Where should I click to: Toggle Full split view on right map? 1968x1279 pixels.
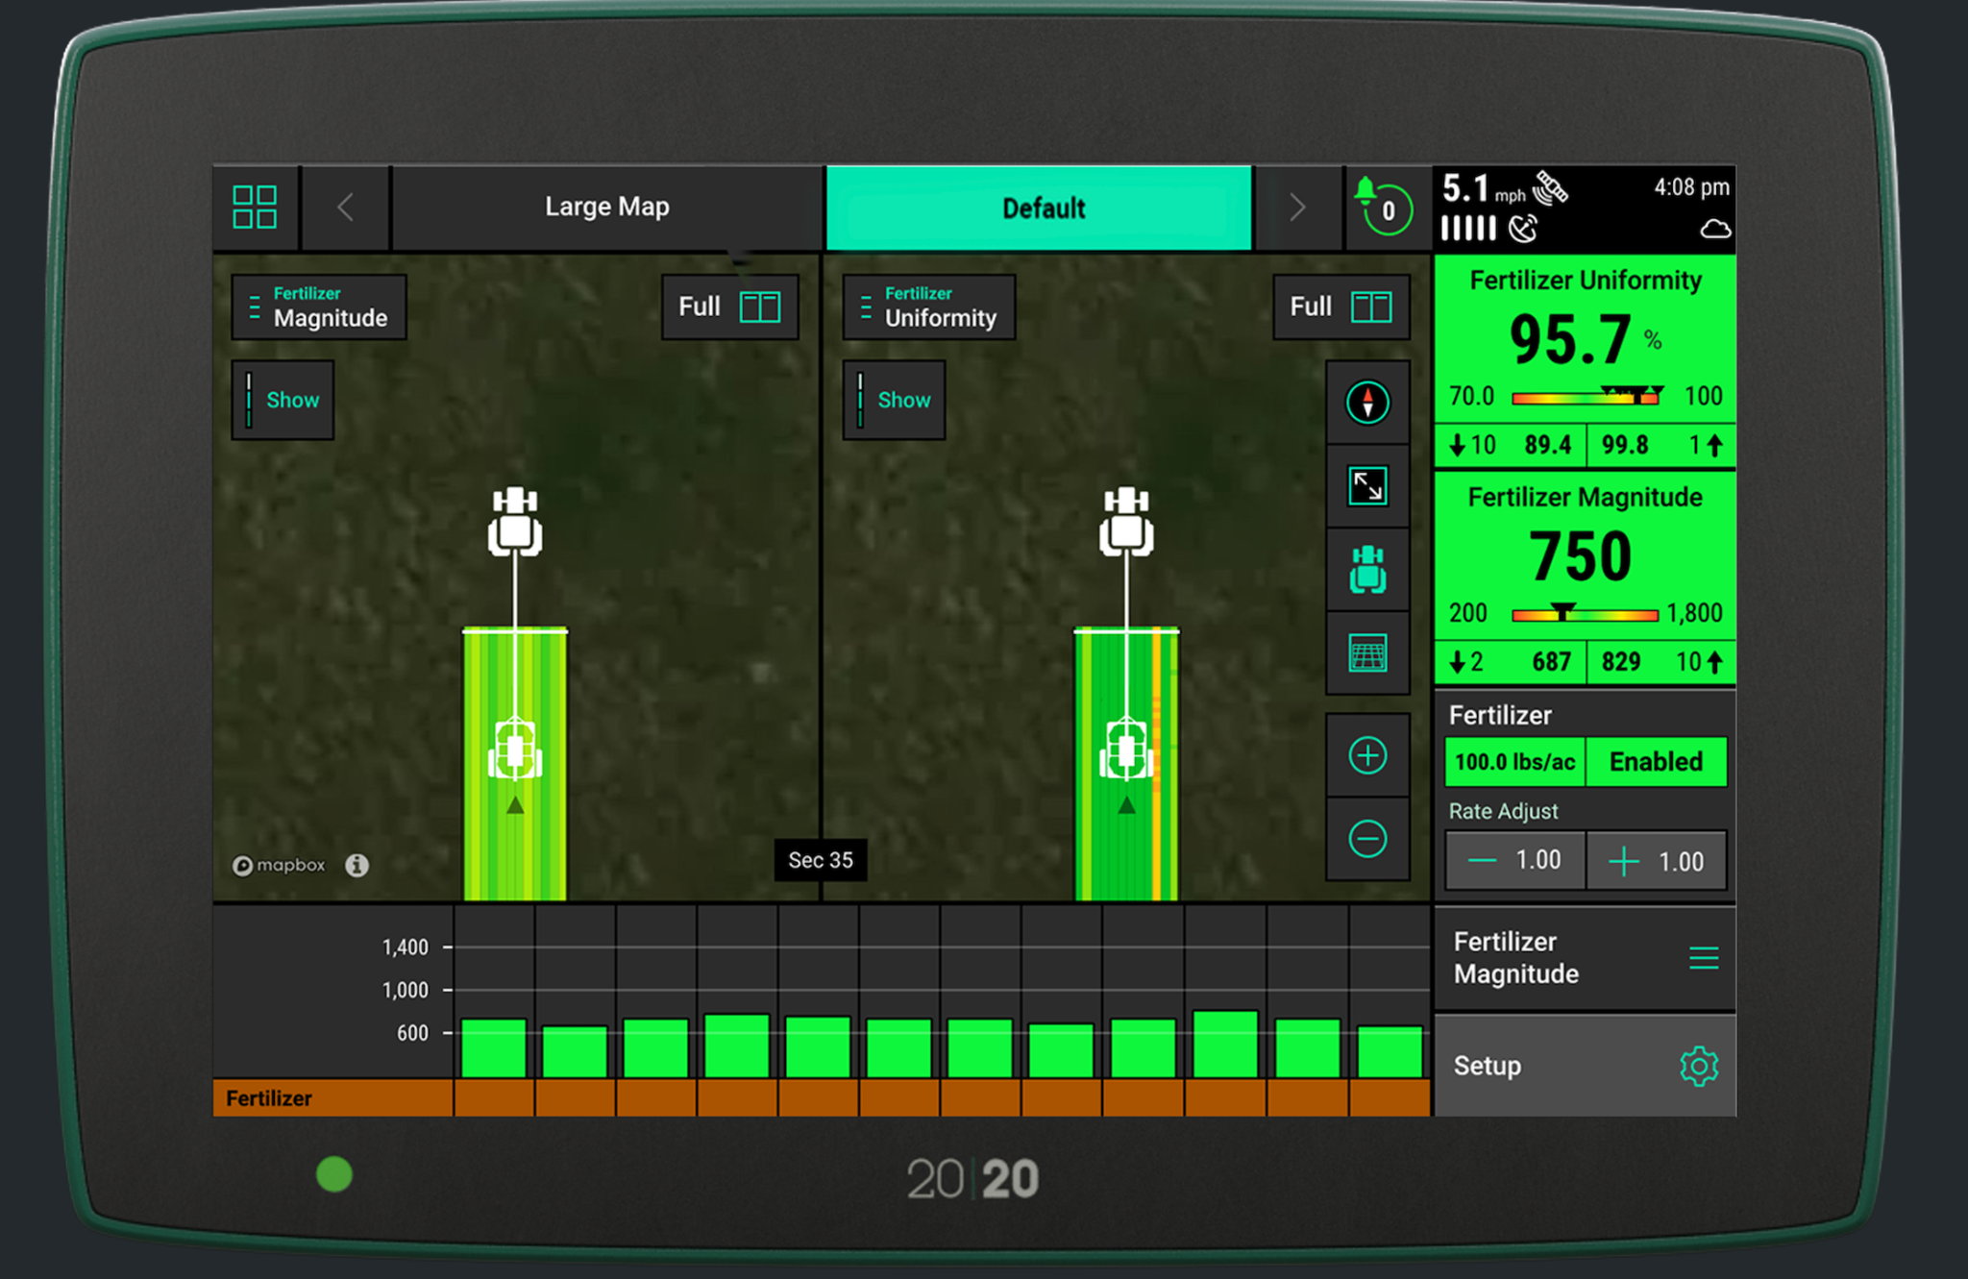(1341, 307)
